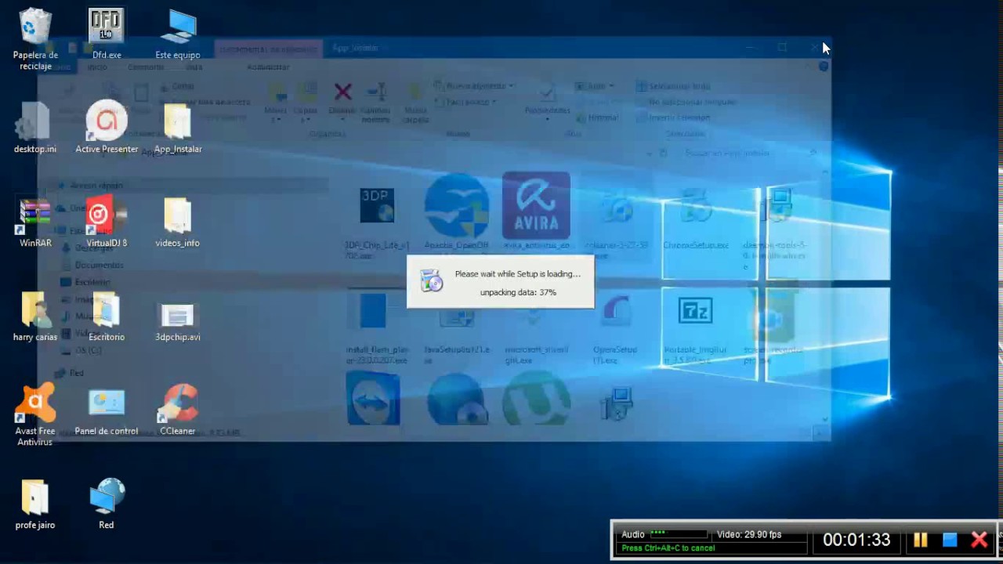Click the 00:01:33 recording timer
Viewport: 1003px width, 564px height.
click(856, 540)
